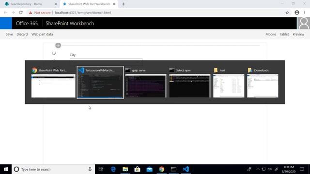Switch to Tablet preview
The image size is (310, 174).
click(x=284, y=34)
